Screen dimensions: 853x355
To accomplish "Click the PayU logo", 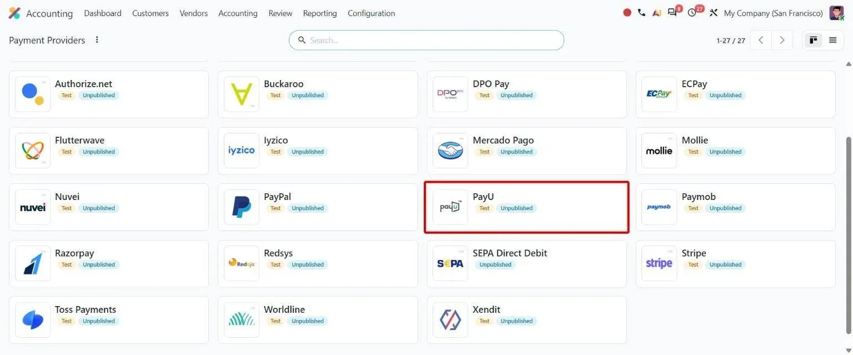I will coord(450,207).
